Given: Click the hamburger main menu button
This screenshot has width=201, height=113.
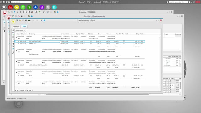Looking at the screenshot, I should point(4,7).
